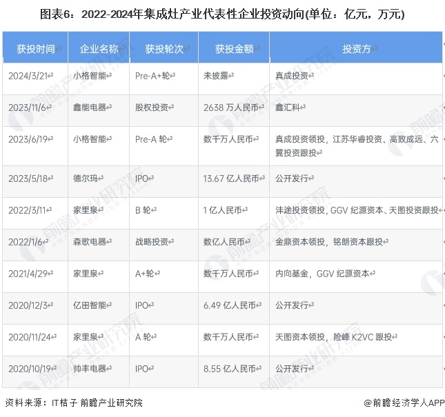Click the source note 资料来源 text
The width and height of the screenshot is (445, 417).
coord(74,403)
